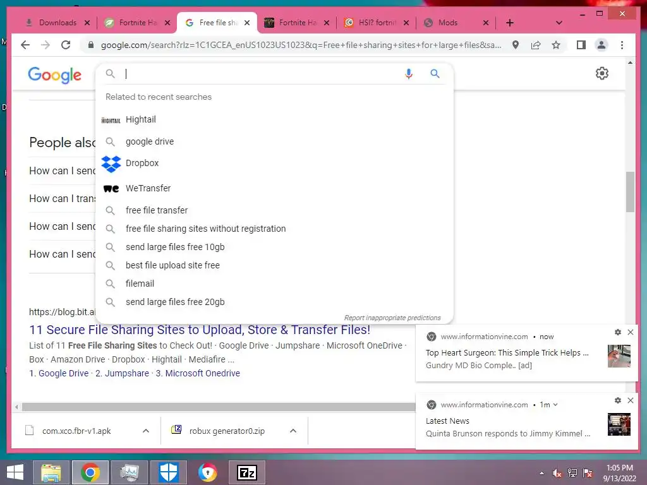Open the 3. Microsoft Onedrive sitelink
This screenshot has width=647, height=485.
pyautogui.click(x=198, y=373)
